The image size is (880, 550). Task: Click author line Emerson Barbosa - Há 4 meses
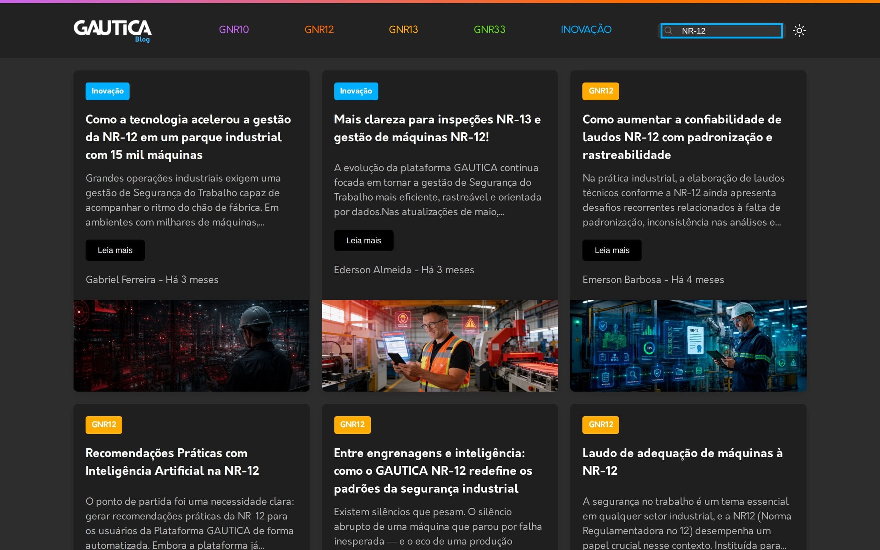[653, 280]
